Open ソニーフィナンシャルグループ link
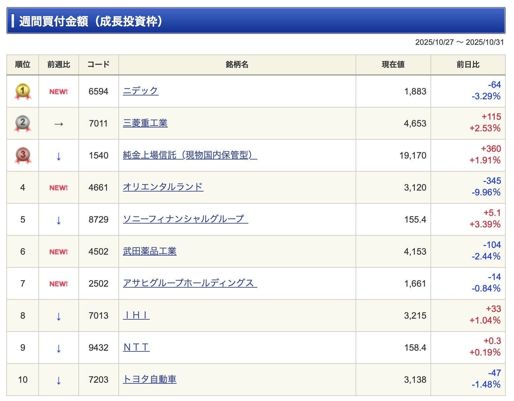 coord(185,219)
